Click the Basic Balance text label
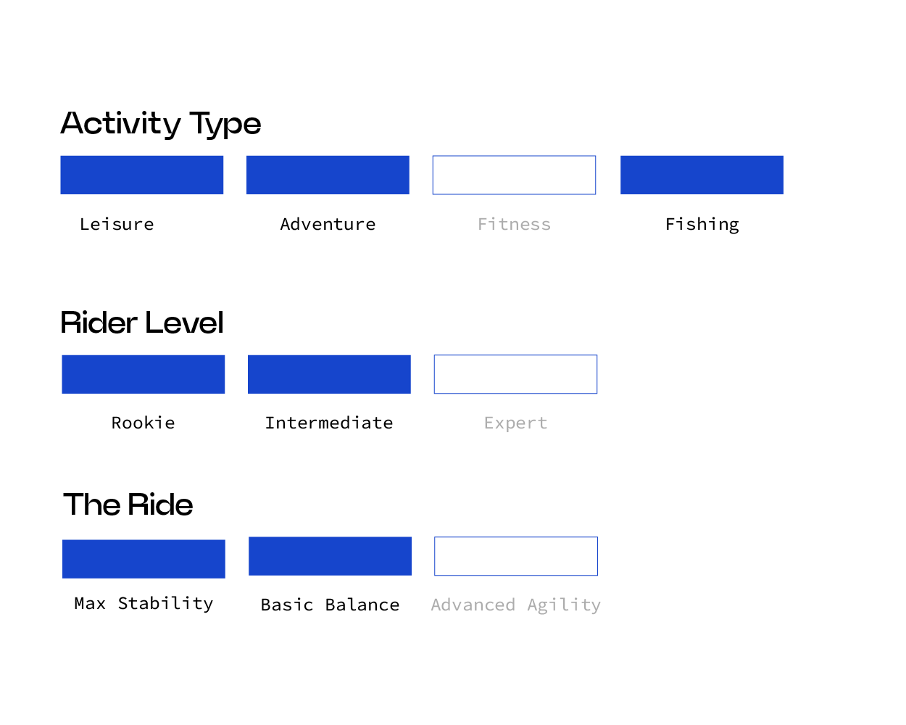The image size is (906, 725). (330, 605)
